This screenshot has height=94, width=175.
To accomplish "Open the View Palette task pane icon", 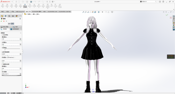I will tap(174, 23).
